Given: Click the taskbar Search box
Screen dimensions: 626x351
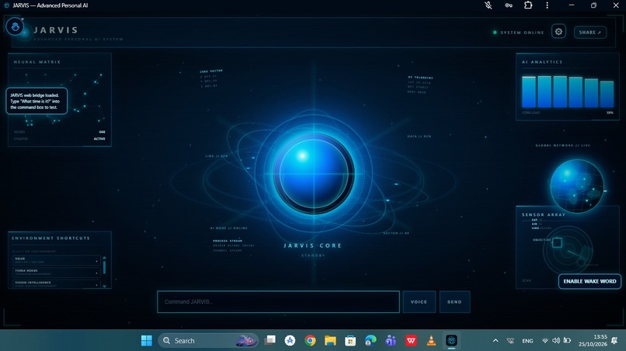Looking at the screenshot, I should tap(208, 341).
